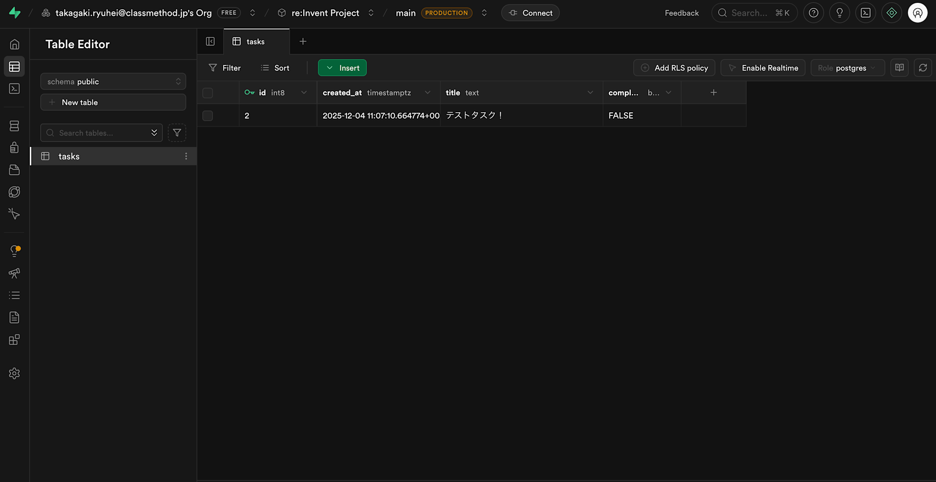Expand the title column menu chevron
This screenshot has height=482, width=936.
(590, 93)
